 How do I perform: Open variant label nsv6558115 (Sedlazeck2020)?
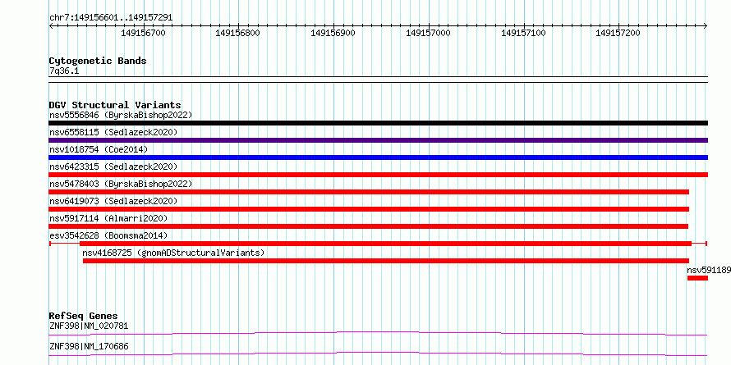113,132
